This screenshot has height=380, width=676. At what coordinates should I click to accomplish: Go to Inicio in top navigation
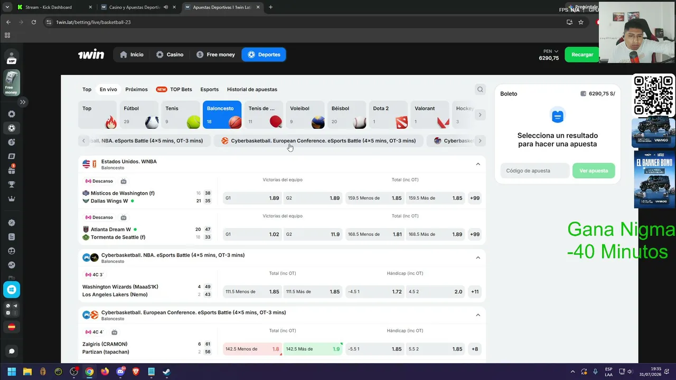(x=132, y=54)
